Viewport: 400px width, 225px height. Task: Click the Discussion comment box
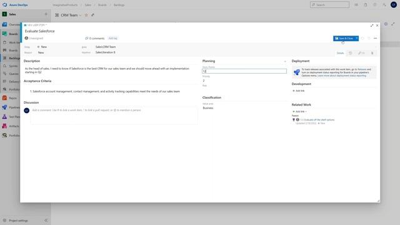(x=114, y=116)
